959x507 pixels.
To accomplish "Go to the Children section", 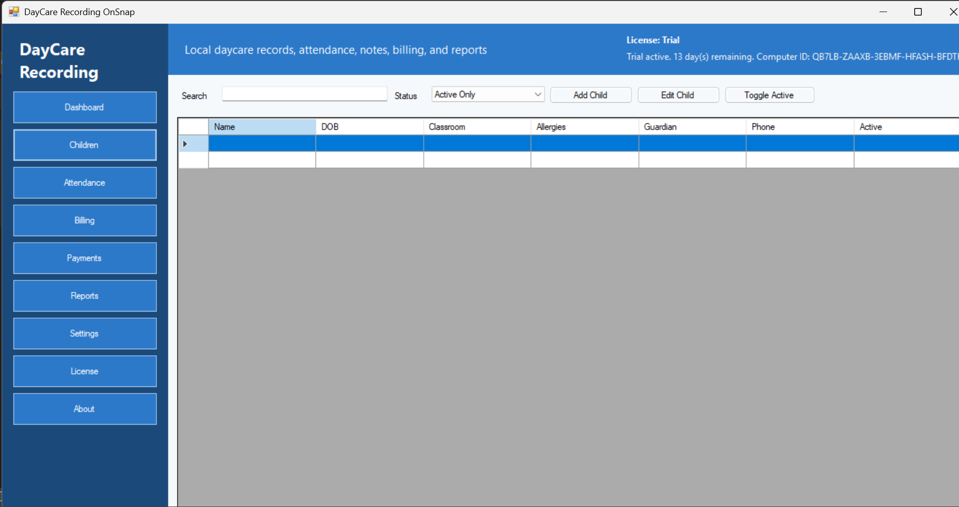I will tap(85, 145).
